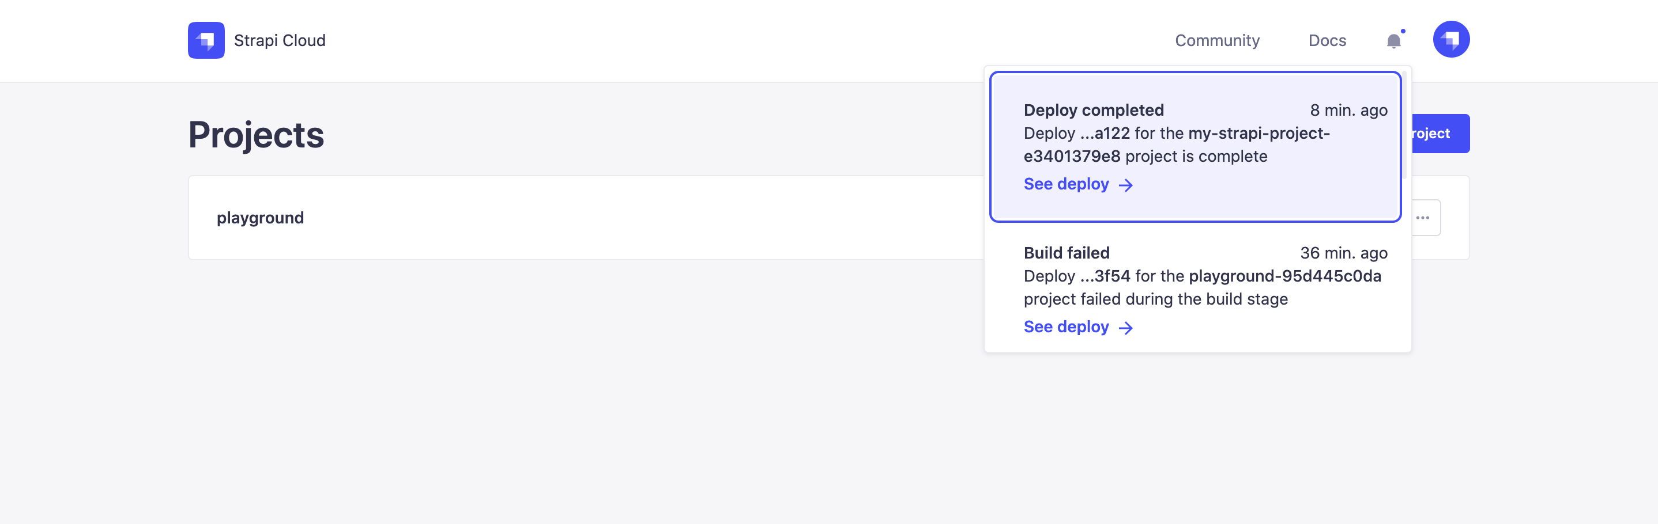Open notifications via the bell icon
The image size is (1658, 524).
pos(1393,40)
